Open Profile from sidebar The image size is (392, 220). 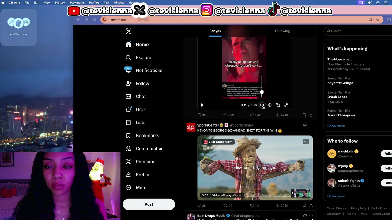(x=138, y=174)
